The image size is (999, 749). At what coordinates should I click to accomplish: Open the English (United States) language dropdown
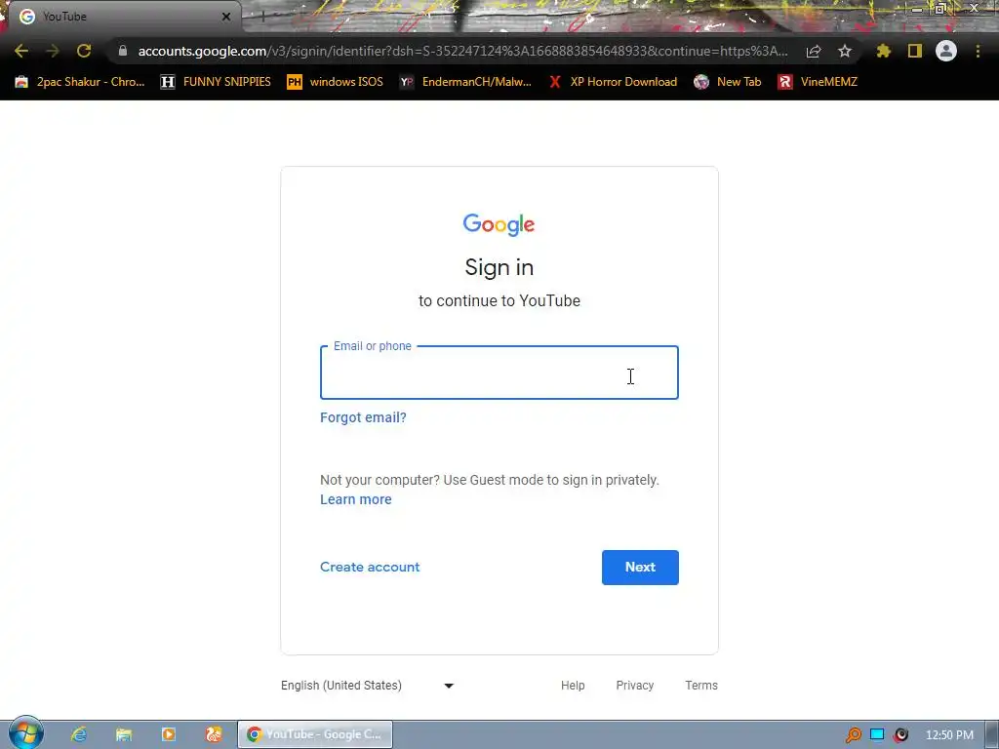pos(368,686)
